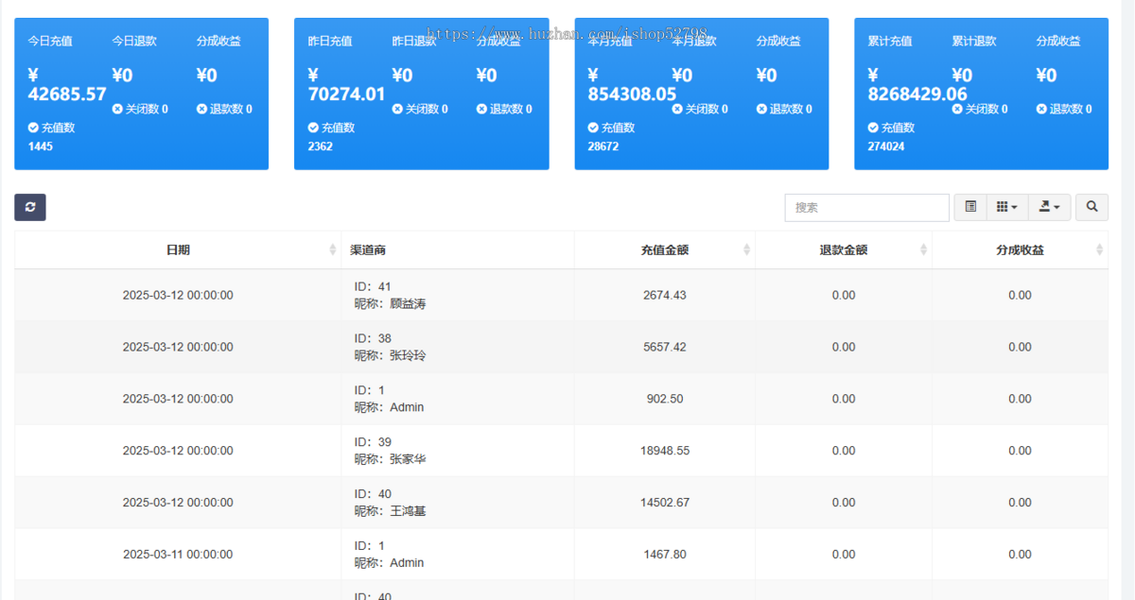The image size is (1135, 600).
Task: Click the check icon beside 充值数 1445
Action: click(x=33, y=128)
